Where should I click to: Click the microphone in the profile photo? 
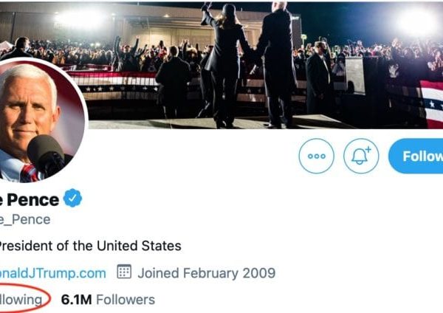[46, 153]
